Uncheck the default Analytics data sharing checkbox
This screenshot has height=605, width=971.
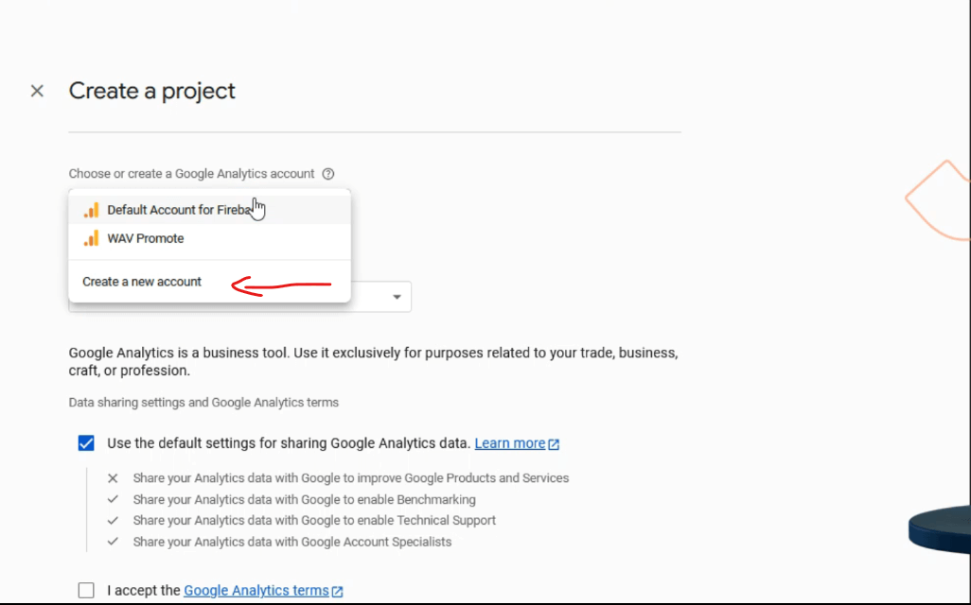(x=86, y=442)
